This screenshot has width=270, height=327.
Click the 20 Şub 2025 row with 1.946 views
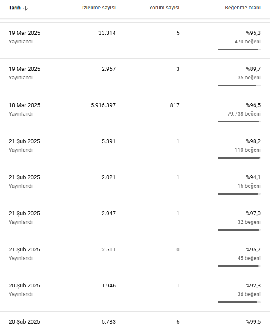point(135,293)
